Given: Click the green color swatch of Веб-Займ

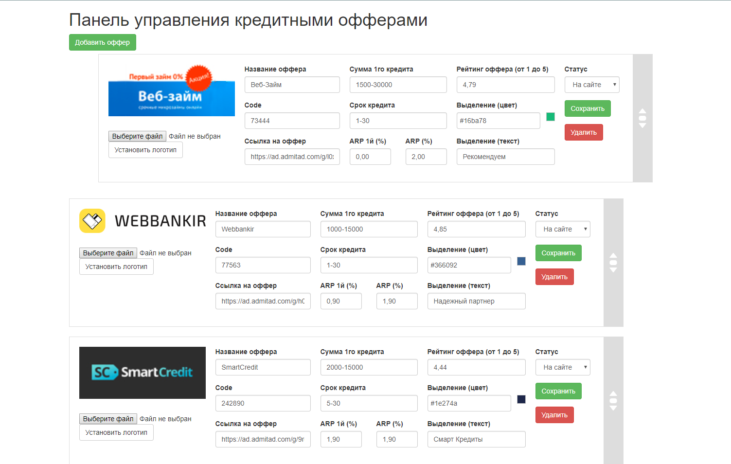Looking at the screenshot, I should pyautogui.click(x=550, y=117).
